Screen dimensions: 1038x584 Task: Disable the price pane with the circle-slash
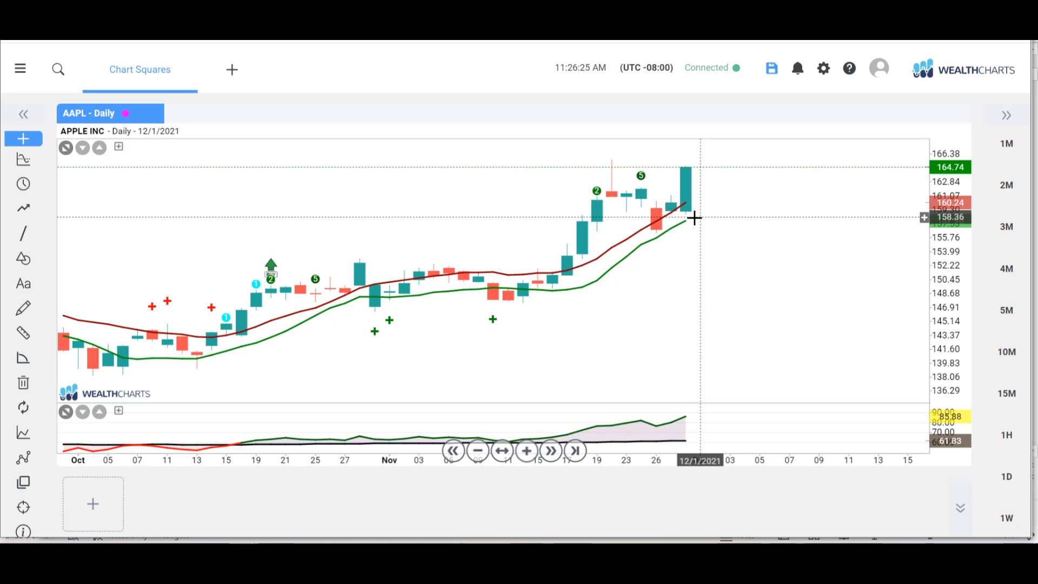66,148
